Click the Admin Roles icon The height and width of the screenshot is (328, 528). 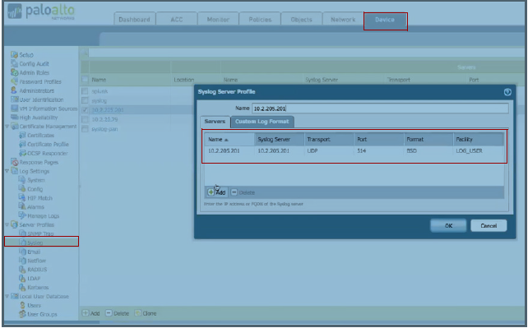(x=14, y=72)
